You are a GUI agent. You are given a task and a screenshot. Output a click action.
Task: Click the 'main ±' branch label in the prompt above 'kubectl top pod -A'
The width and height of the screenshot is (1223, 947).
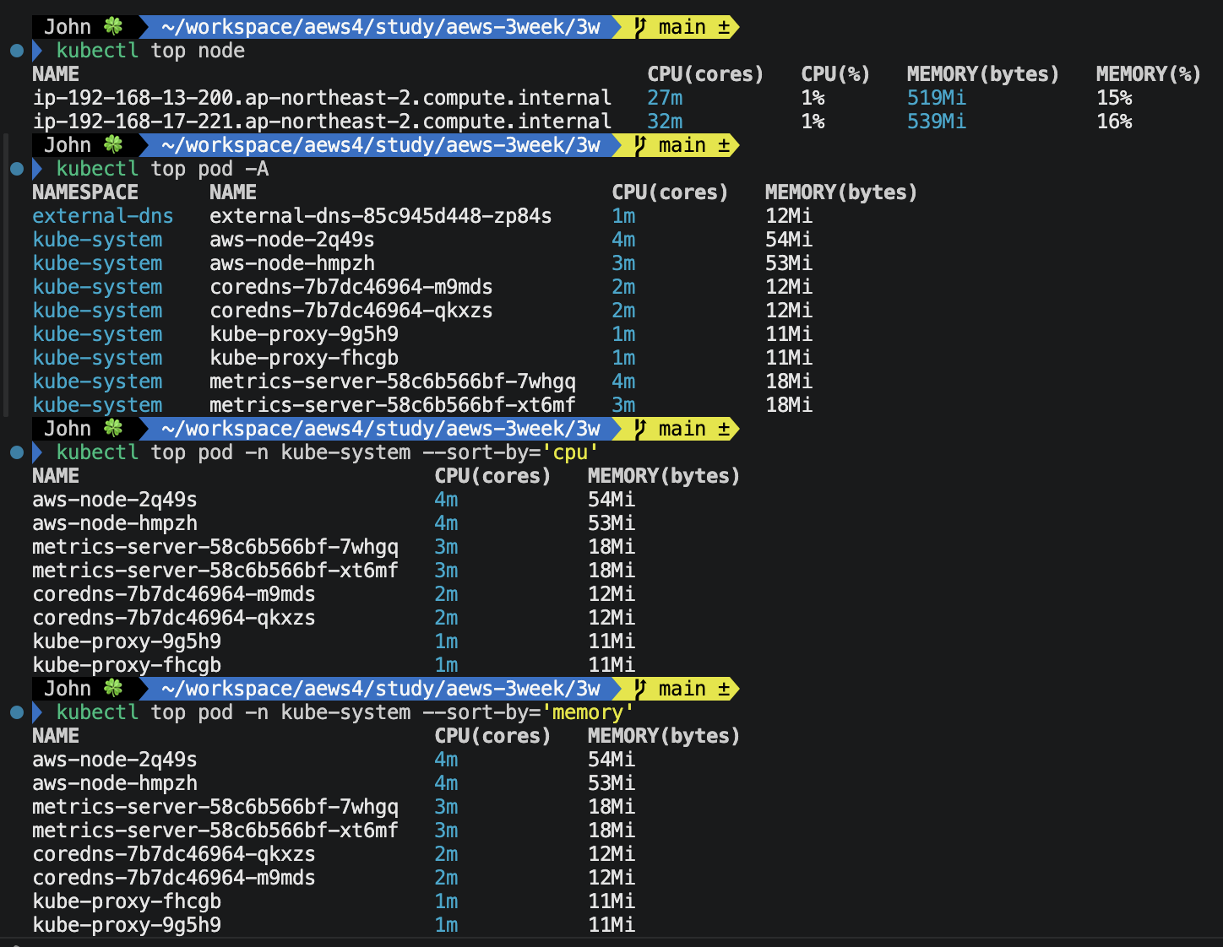coord(694,145)
